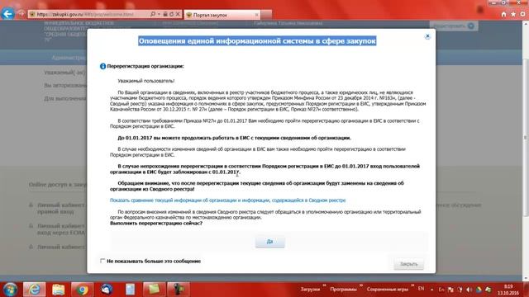Go back using the browser back arrow
Image resolution: width=529 pixels, height=297 pixels.
click(7, 14)
